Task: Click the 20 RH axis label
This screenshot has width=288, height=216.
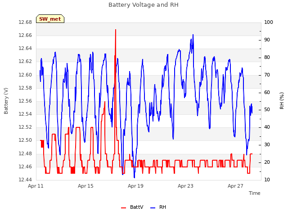Action: [267, 162]
